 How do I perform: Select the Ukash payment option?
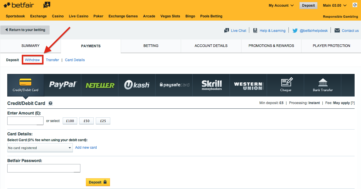click(x=137, y=85)
